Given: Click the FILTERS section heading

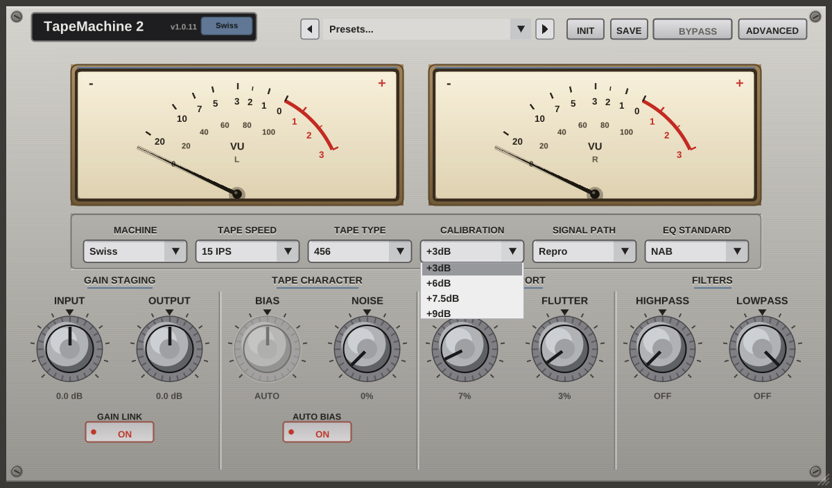Looking at the screenshot, I should click(712, 280).
